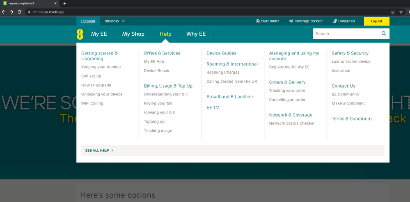
Task: Click How to upgrade
Action: pyautogui.click(x=96, y=85)
